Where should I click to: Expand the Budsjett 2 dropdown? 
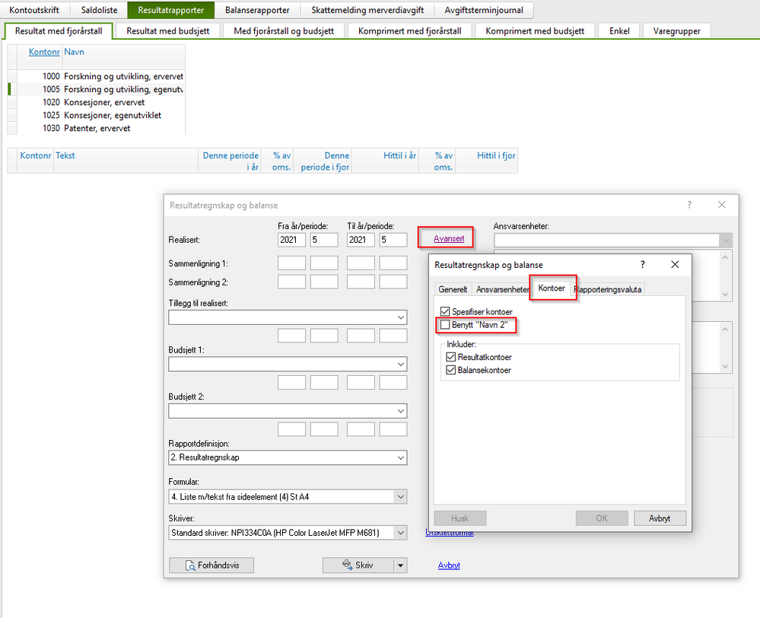pos(400,411)
